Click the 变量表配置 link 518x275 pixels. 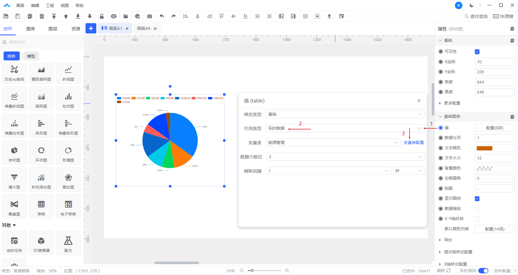point(413,143)
